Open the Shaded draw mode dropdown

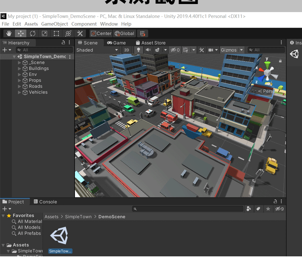pos(97,50)
